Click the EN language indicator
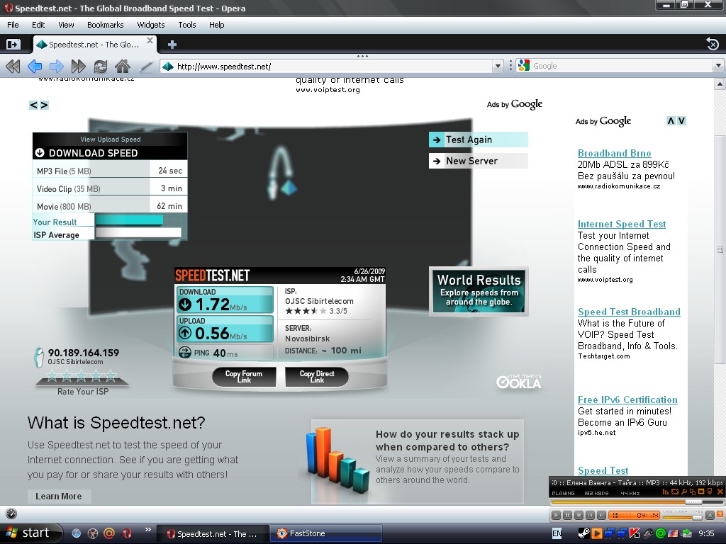Screen dimensions: 726x544 coord(557,533)
